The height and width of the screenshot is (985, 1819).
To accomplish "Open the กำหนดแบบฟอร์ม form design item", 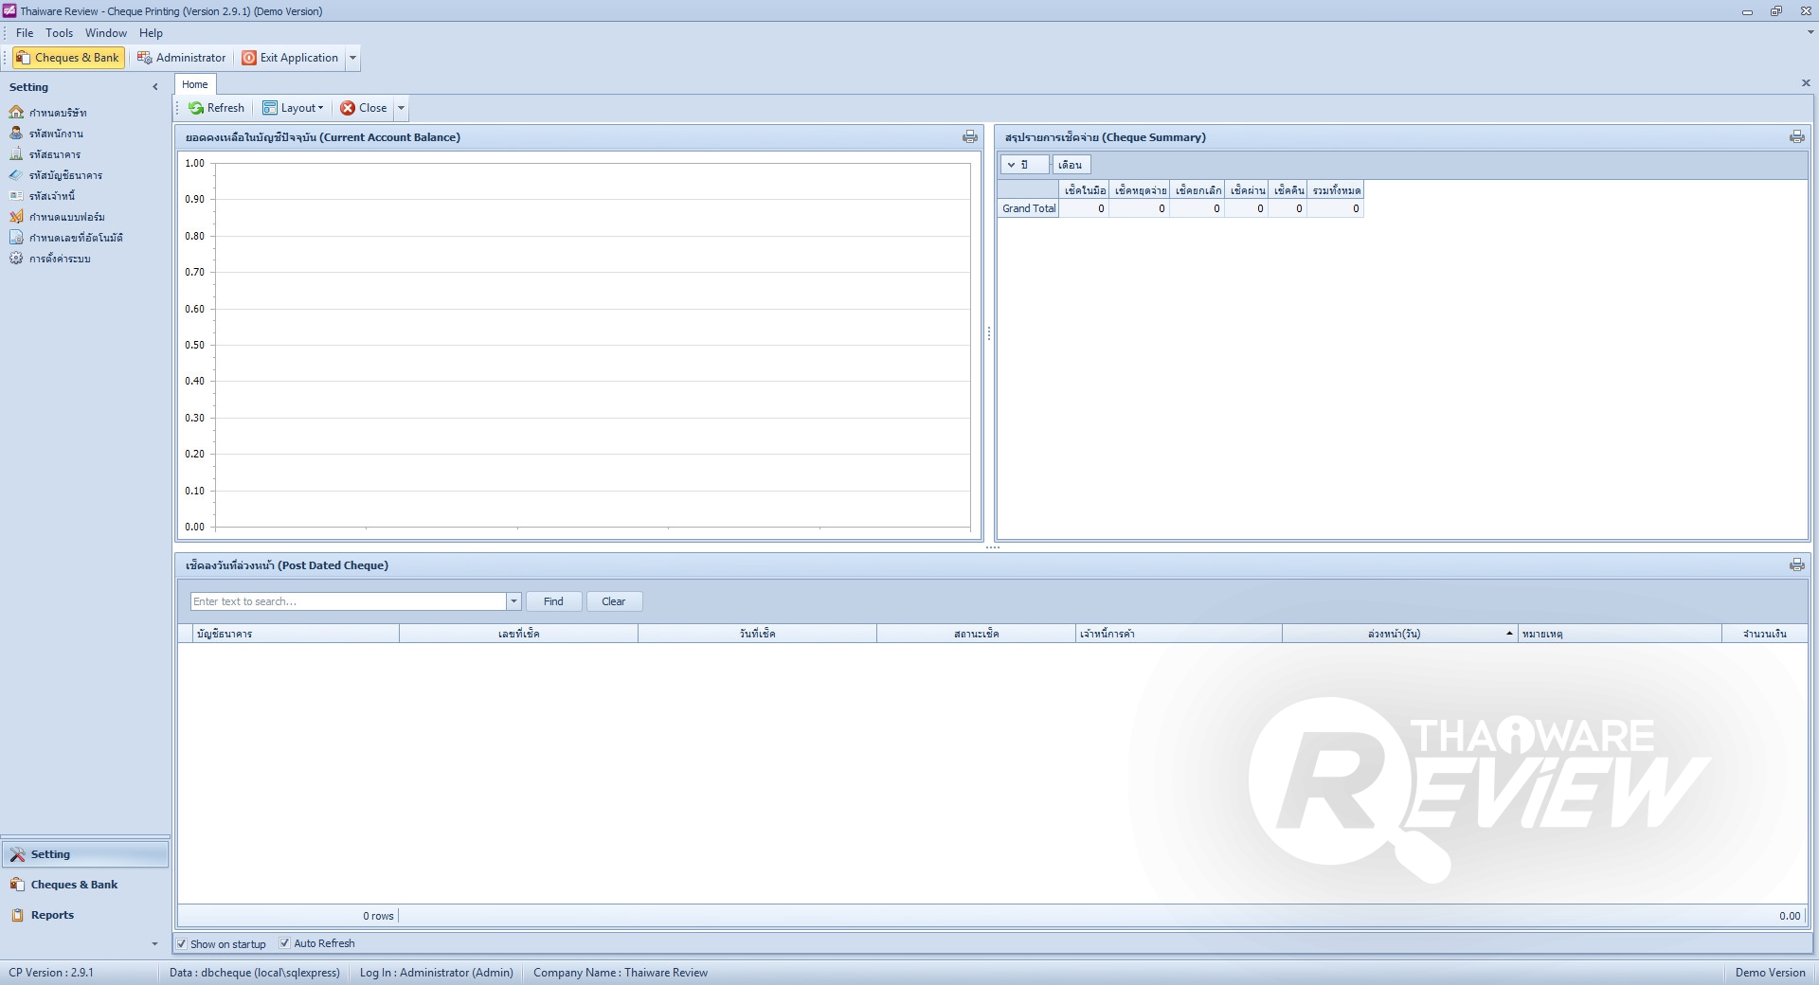I will [58, 217].
